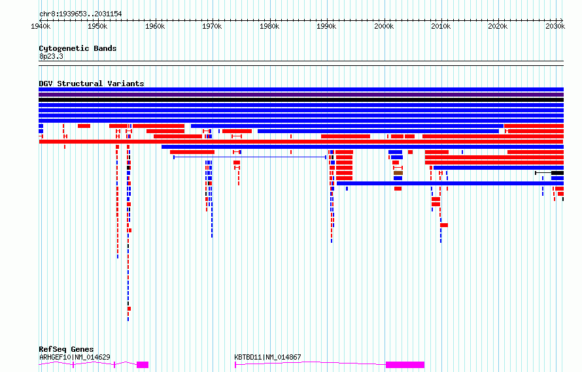The height and width of the screenshot is (372, 582).
Task: Select KBTBD11's small first exon tick
Action: pos(235,365)
